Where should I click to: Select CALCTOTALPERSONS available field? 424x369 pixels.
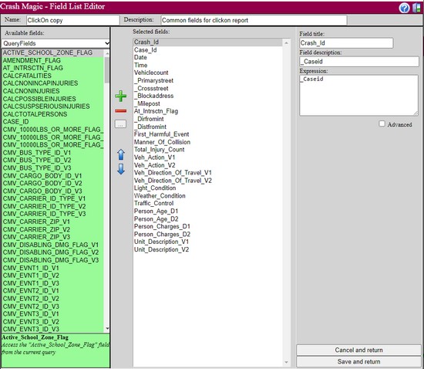[x=52, y=114]
